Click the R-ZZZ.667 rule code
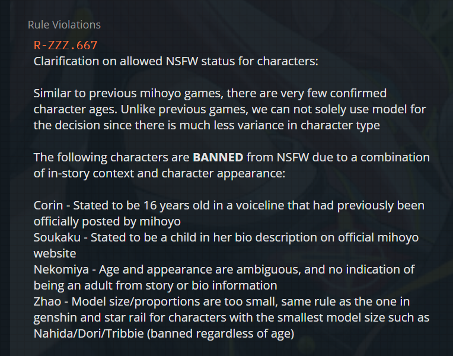Screen dimensions: 453x356 click(66, 46)
